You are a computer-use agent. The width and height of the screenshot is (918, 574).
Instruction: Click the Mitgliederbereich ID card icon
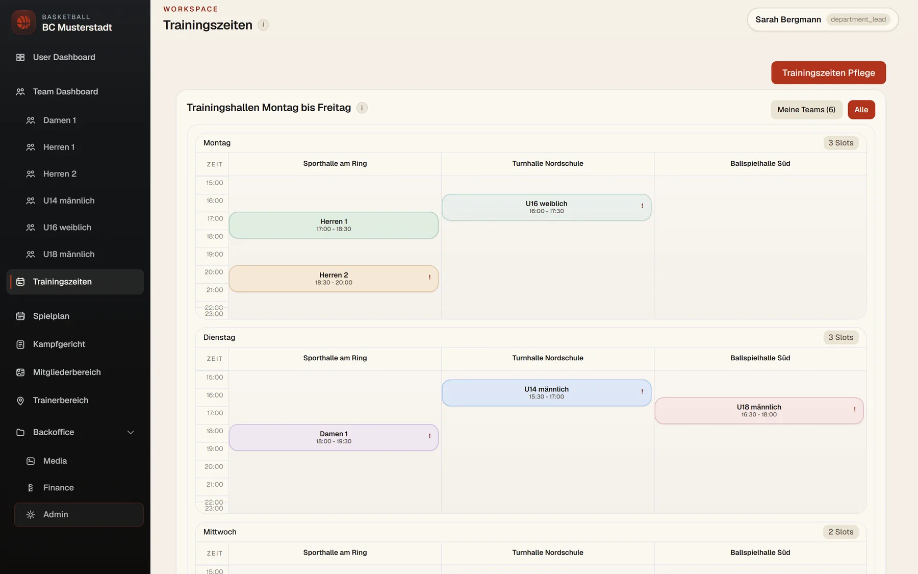(x=20, y=372)
